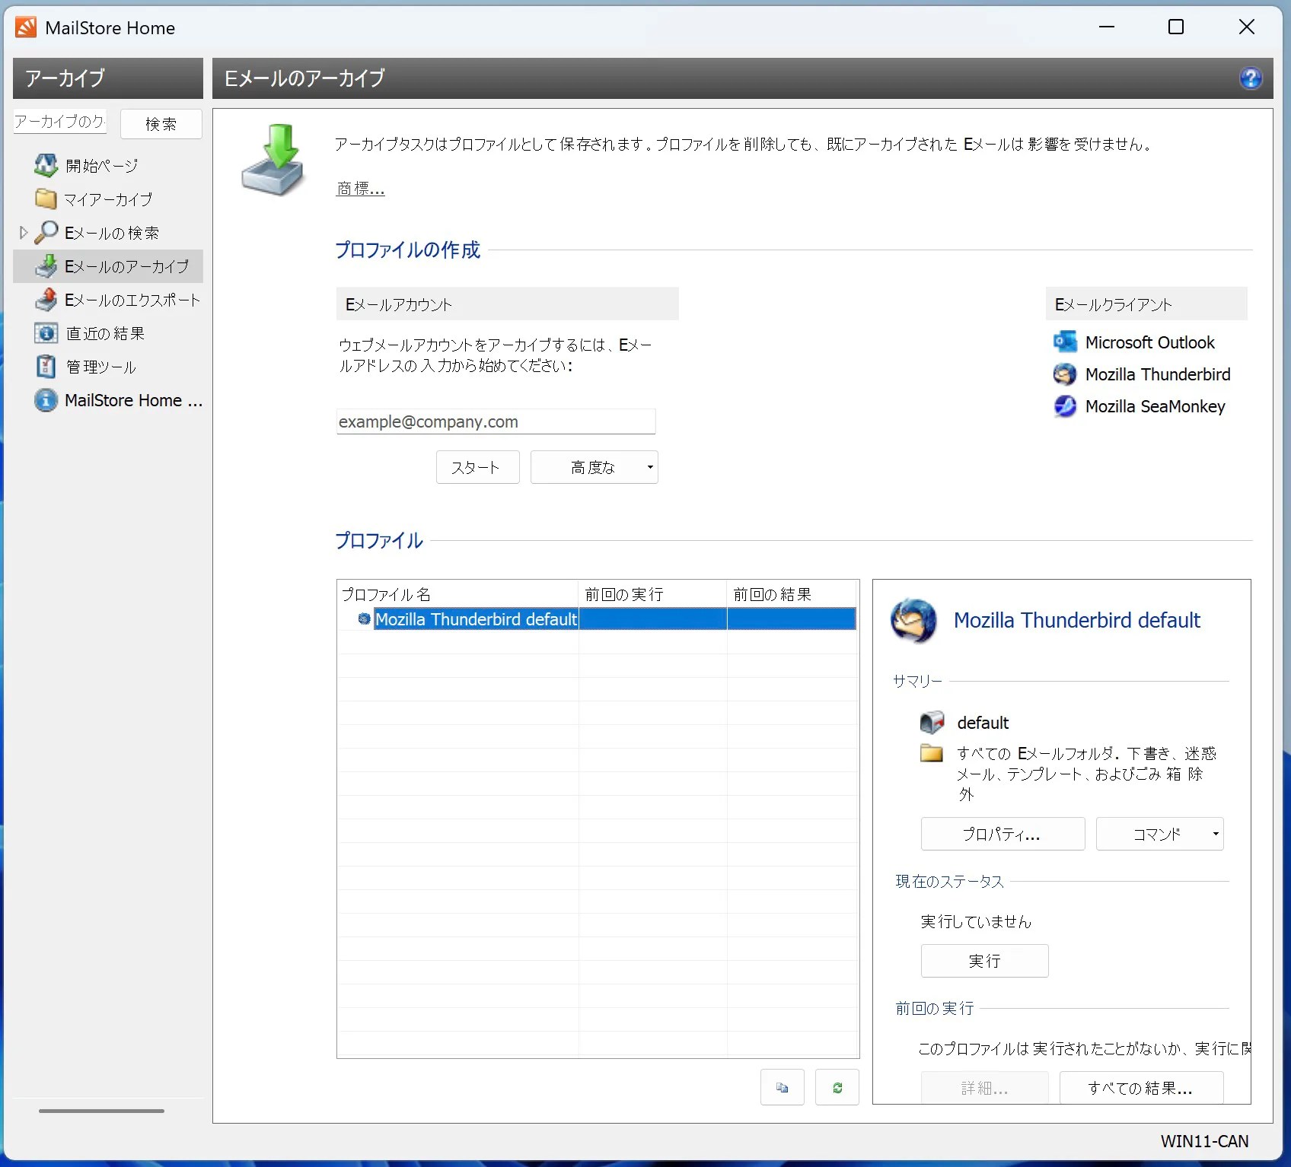
Task: Click the folder icon in サマリー section
Action: (932, 753)
